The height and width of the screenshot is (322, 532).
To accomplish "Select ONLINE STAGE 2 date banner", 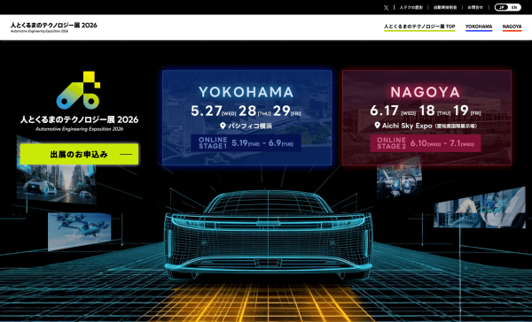I will (426, 143).
